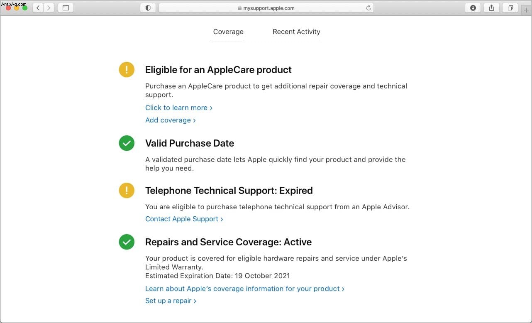The image size is (532, 323).
Task: Click the yellow warning icon beside AppleCare eligibility
Action: coord(127,69)
